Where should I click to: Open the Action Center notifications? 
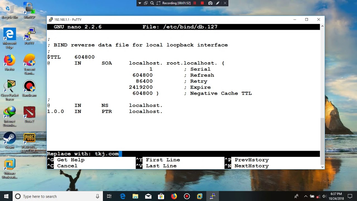coord(350,196)
